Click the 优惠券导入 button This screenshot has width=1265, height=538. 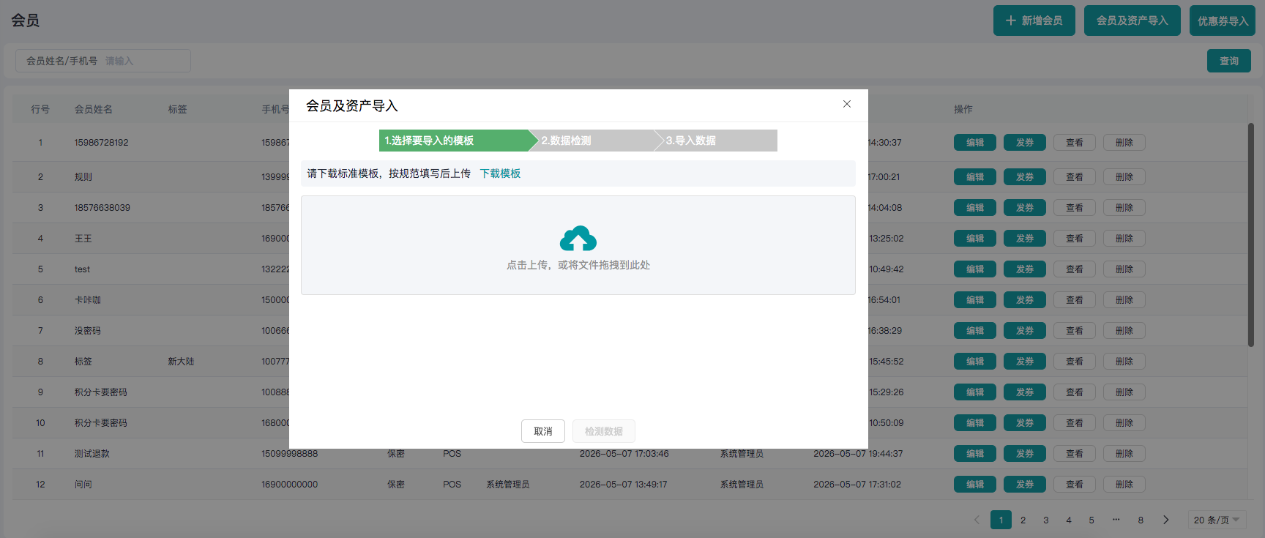pyautogui.click(x=1223, y=20)
